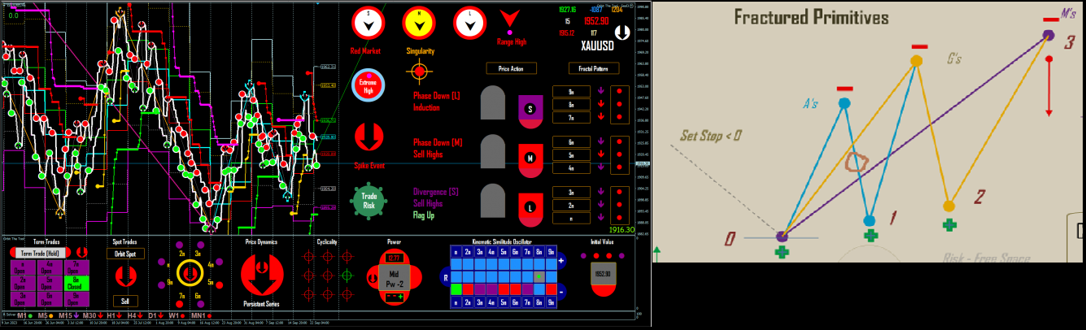Toggle the 2n Open term trade cell
Screen dimensions: 1086x330
click(x=23, y=283)
